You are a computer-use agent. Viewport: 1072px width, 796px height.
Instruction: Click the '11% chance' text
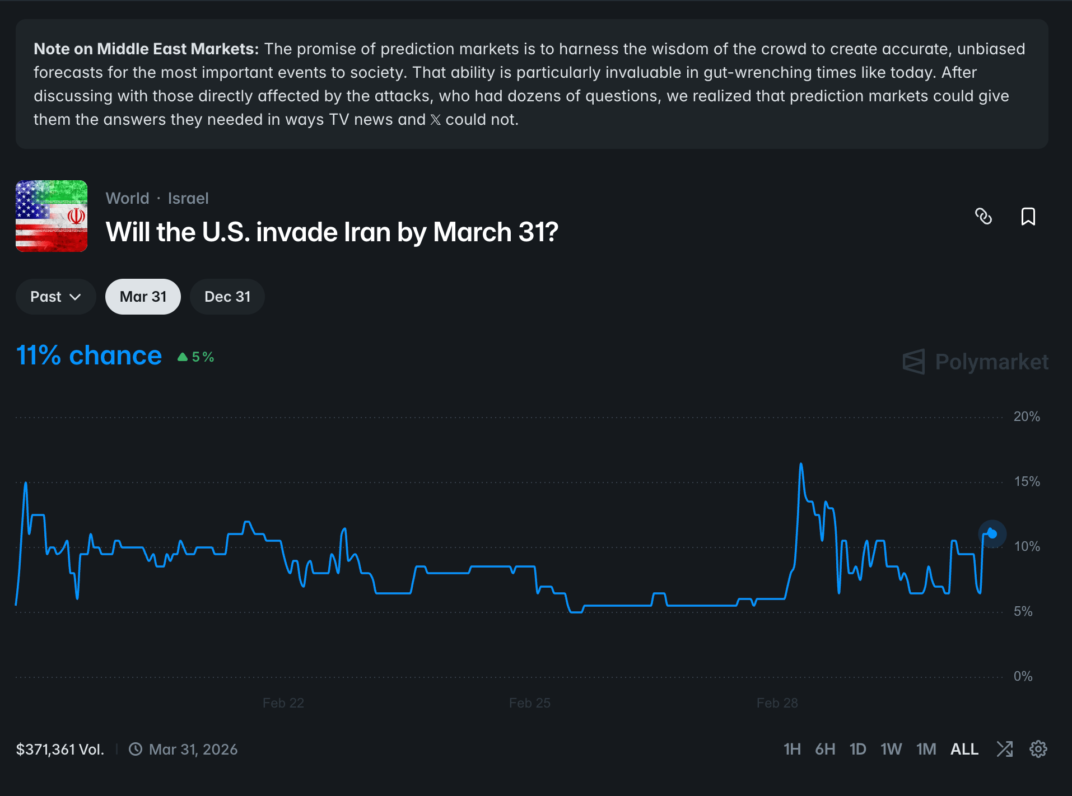click(89, 355)
